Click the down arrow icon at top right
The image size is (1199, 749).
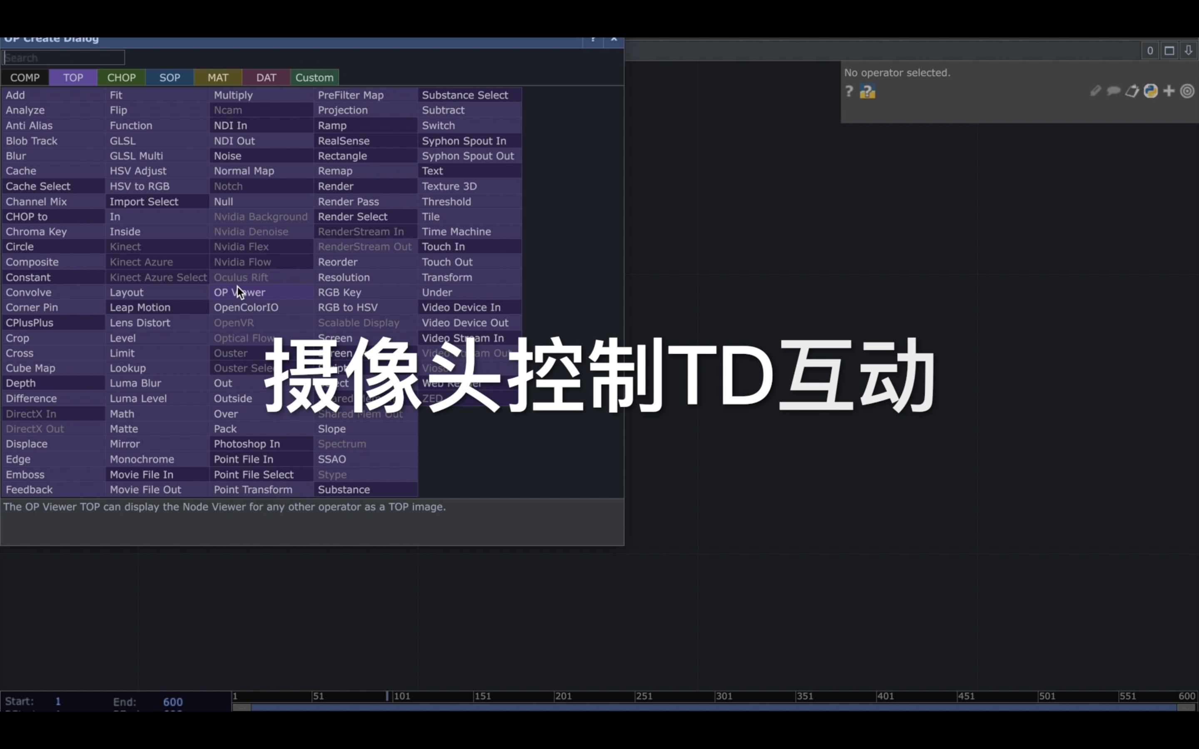click(1188, 50)
